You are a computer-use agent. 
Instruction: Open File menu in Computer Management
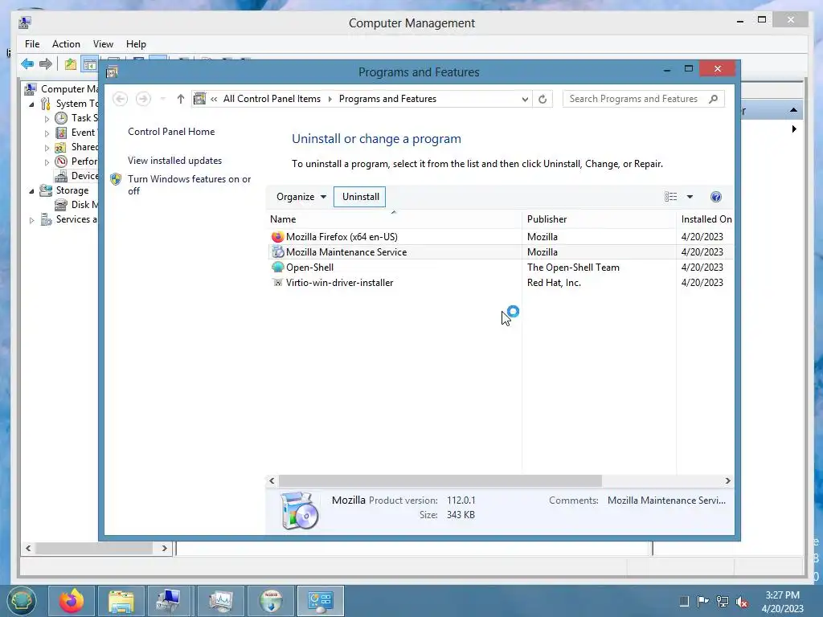pyautogui.click(x=32, y=44)
